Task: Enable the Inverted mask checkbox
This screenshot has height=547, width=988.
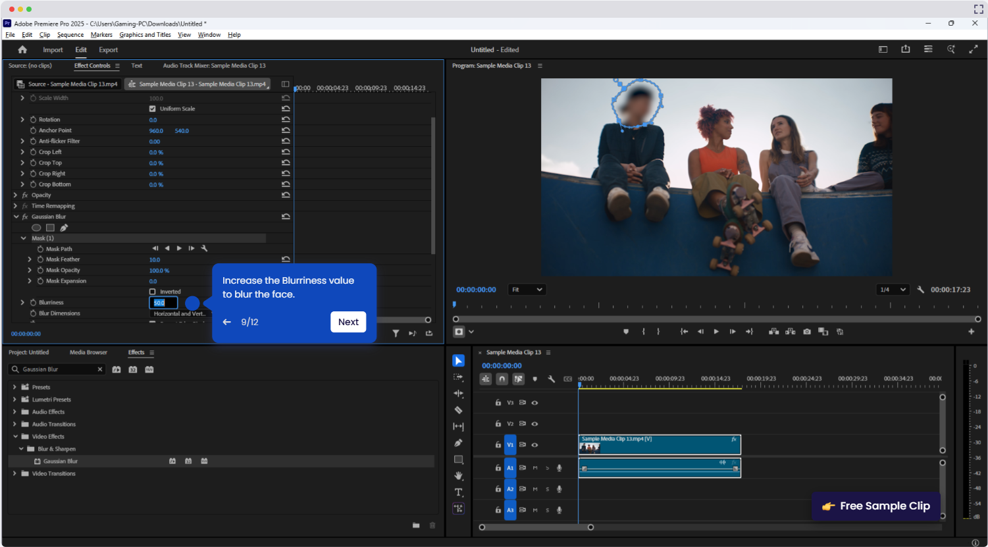Action: click(x=153, y=292)
